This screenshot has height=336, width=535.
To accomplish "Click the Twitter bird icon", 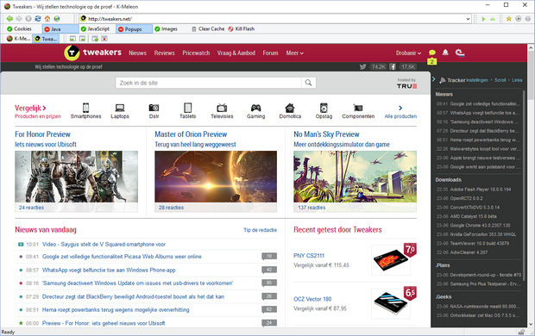I will tap(362, 67).
